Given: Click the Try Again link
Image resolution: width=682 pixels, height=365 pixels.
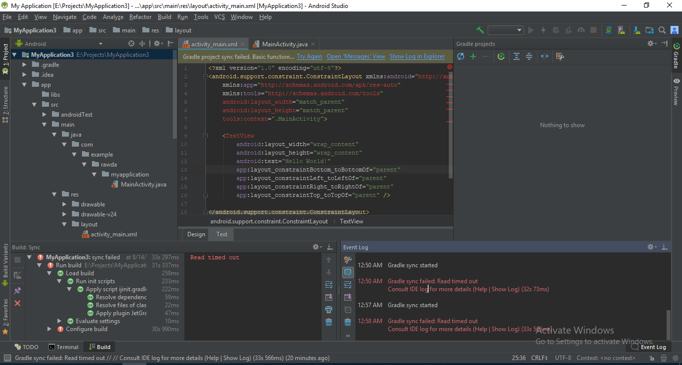Looking at the screenshot, I should (309, 57).
